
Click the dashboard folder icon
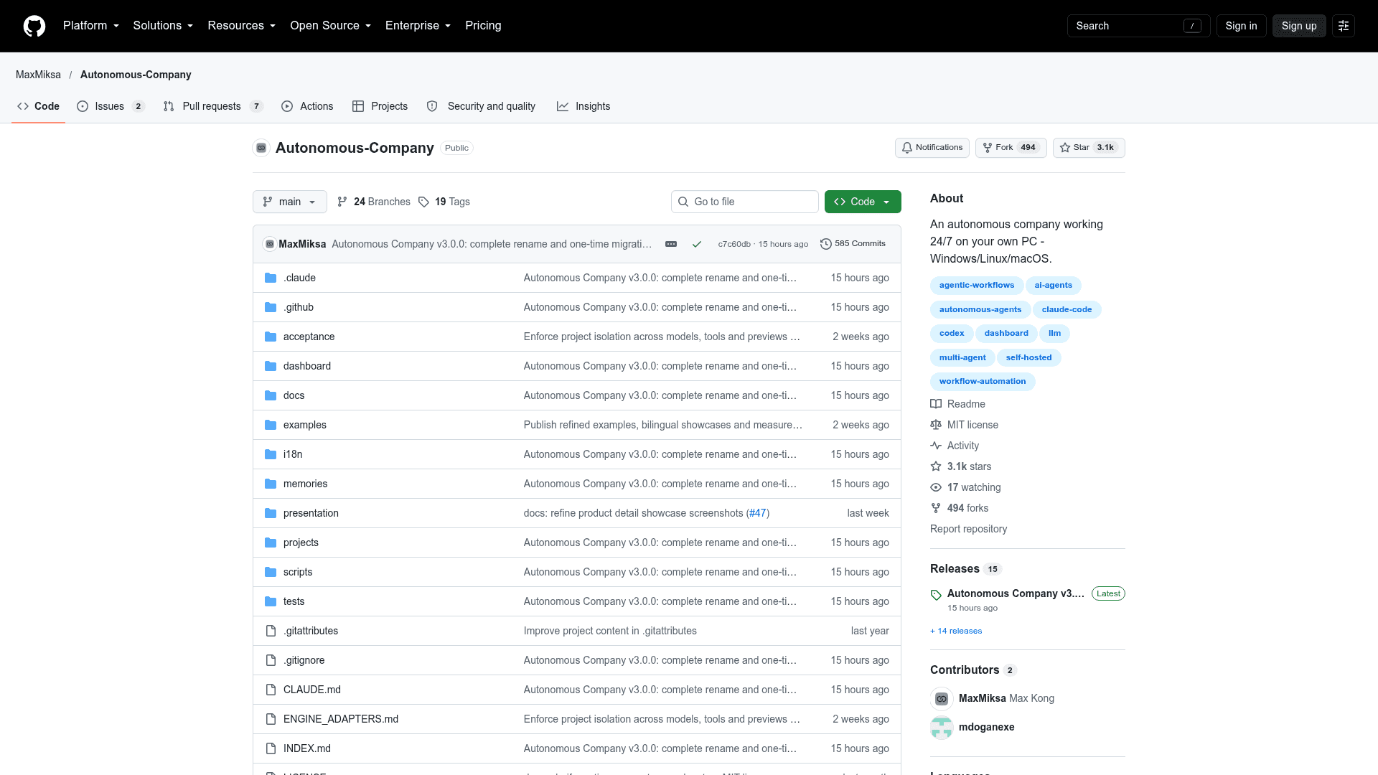tap(271, 366)
